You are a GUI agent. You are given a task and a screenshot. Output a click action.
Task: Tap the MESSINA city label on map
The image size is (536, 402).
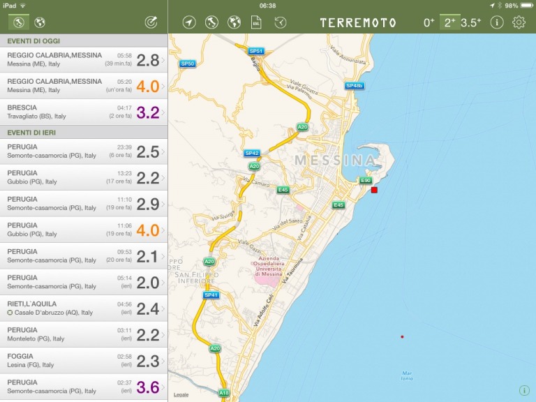click(335, 160)
